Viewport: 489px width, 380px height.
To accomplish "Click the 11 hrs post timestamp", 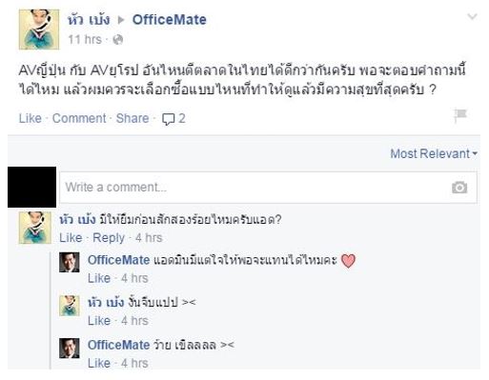I will (x=85, y=40).
